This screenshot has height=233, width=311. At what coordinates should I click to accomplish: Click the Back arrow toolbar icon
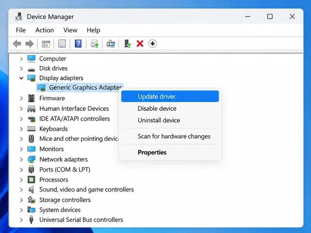coord(17,44)
